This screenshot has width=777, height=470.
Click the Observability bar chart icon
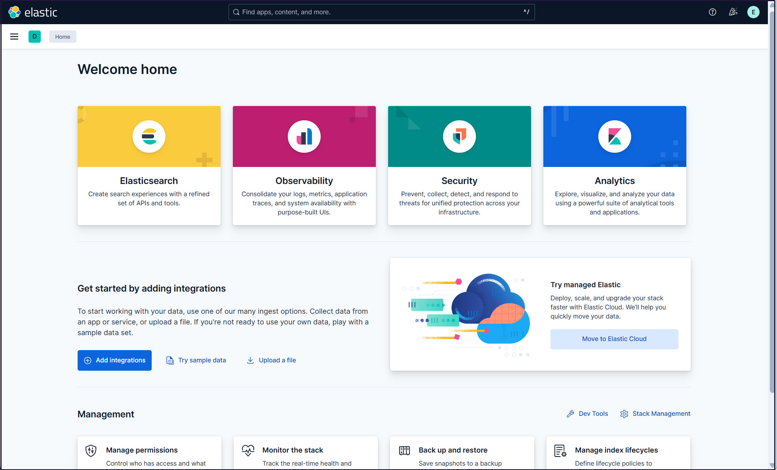pyautogui.click(x=304, y=136)
